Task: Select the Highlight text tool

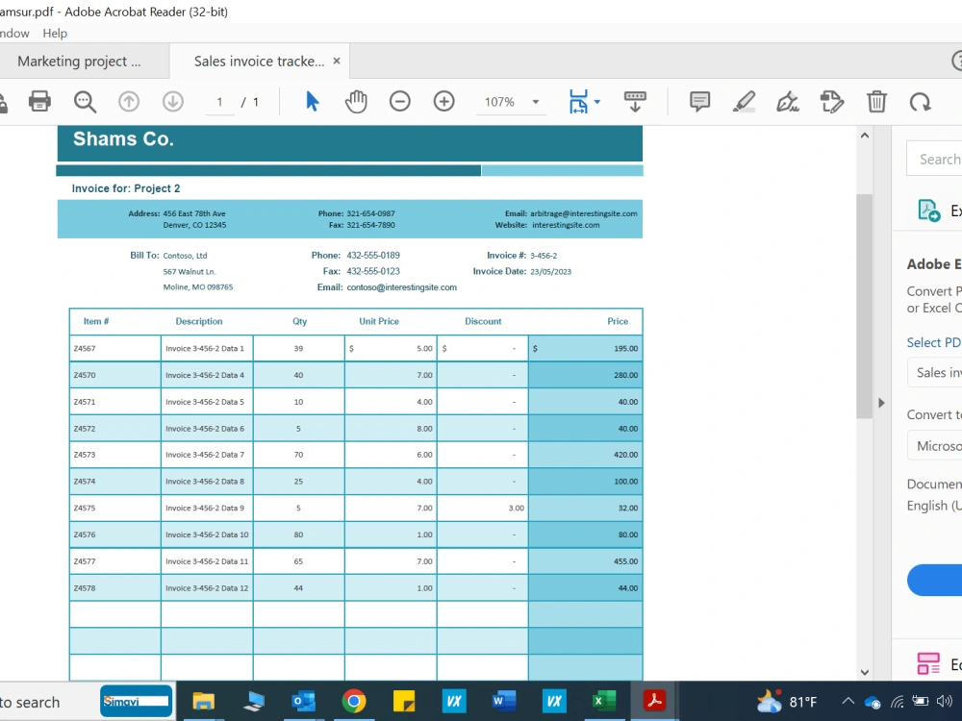Action: pyautogui.click(x=744, y=101)
